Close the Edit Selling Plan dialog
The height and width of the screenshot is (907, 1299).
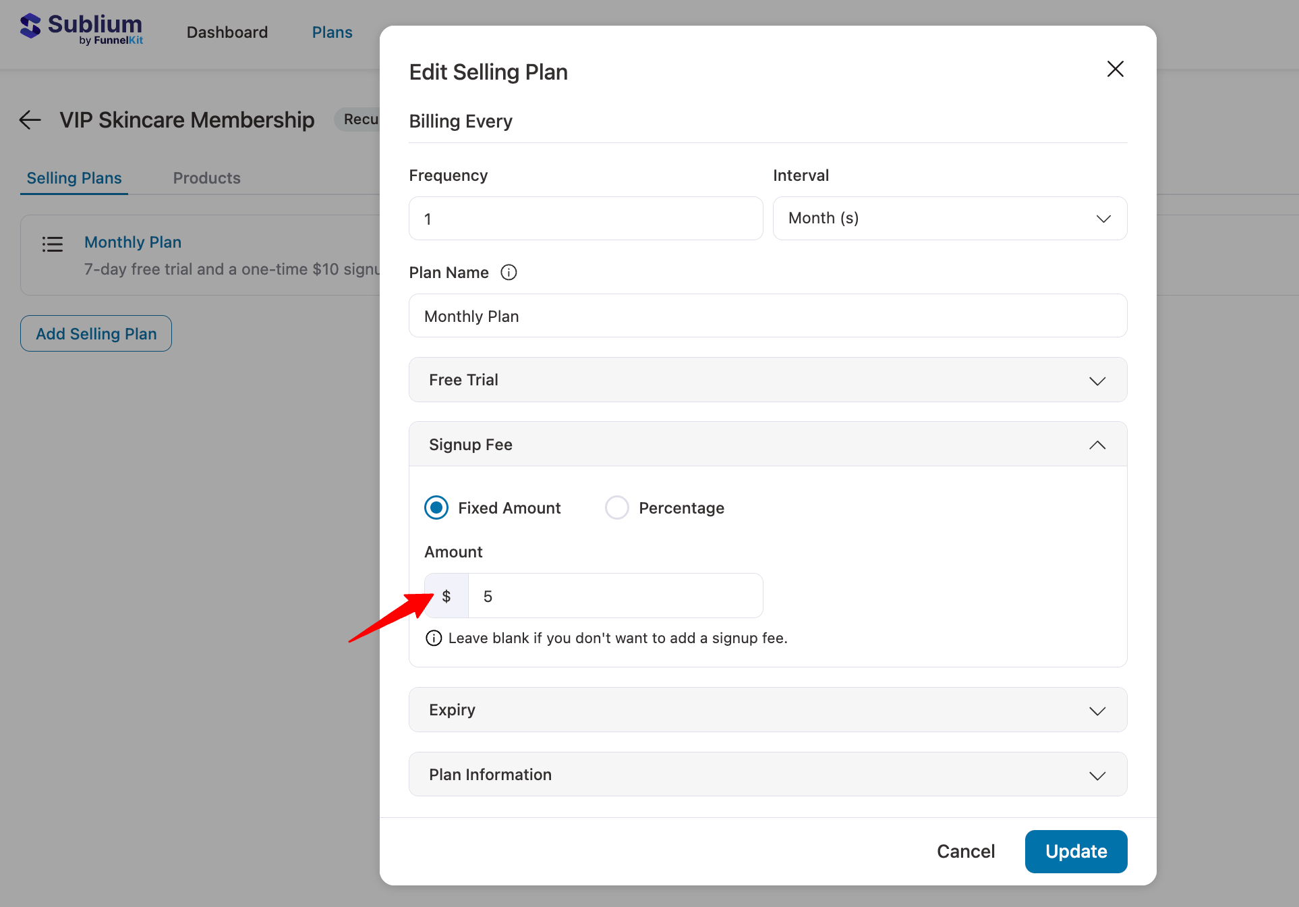1115,68
